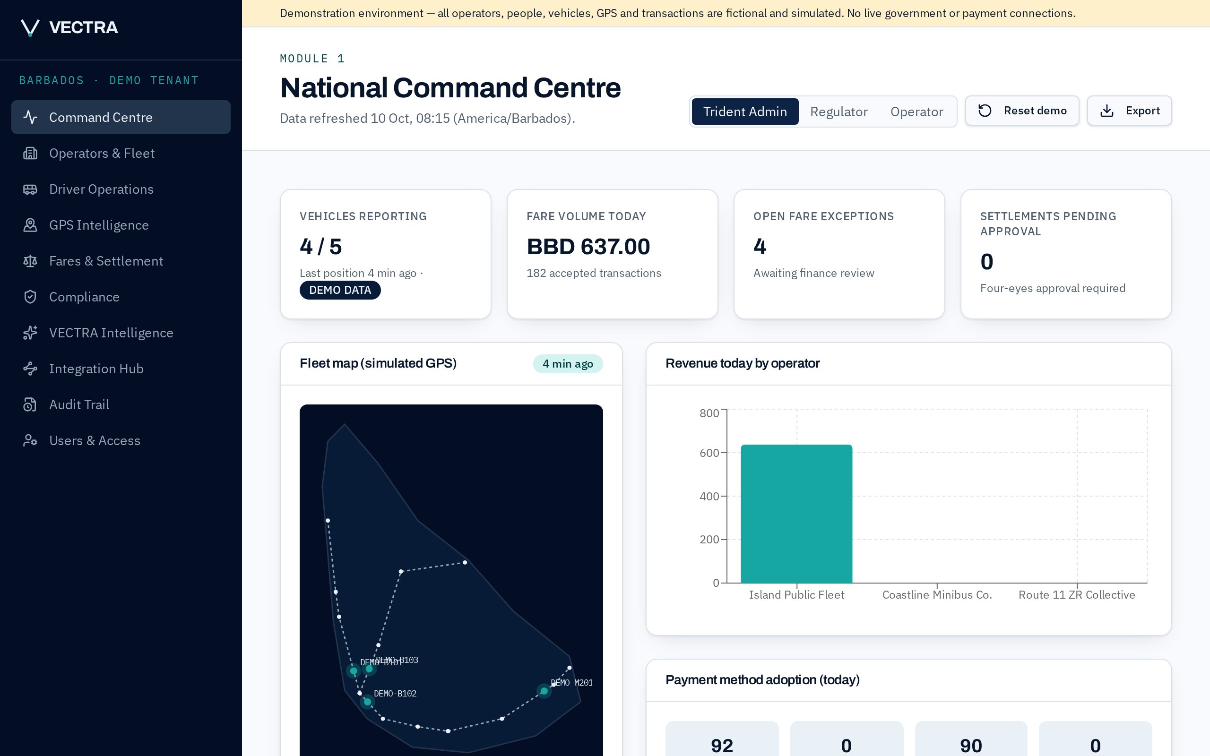This screenshot has height=756, width=1210.
Task: Click the '4 min ago' fleet map badge
Action: point(568,363)
